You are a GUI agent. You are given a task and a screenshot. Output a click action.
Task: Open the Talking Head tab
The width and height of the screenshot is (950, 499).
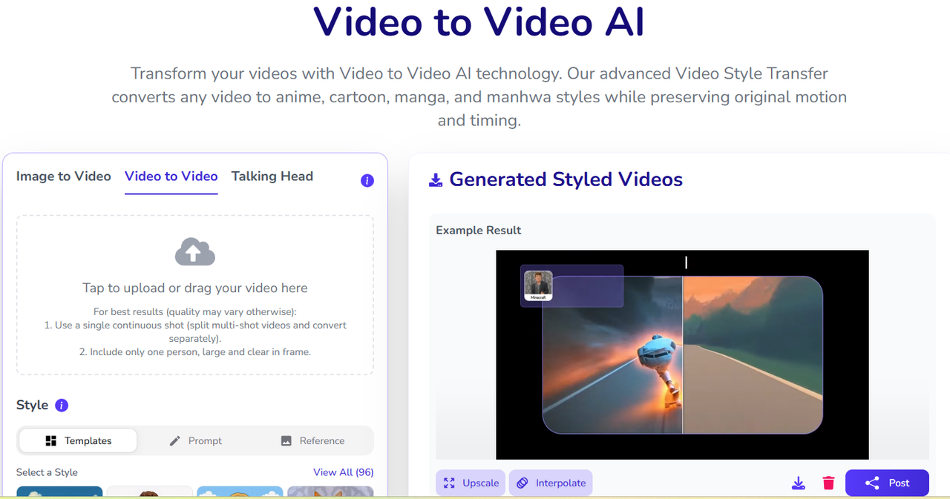(272, 176)
